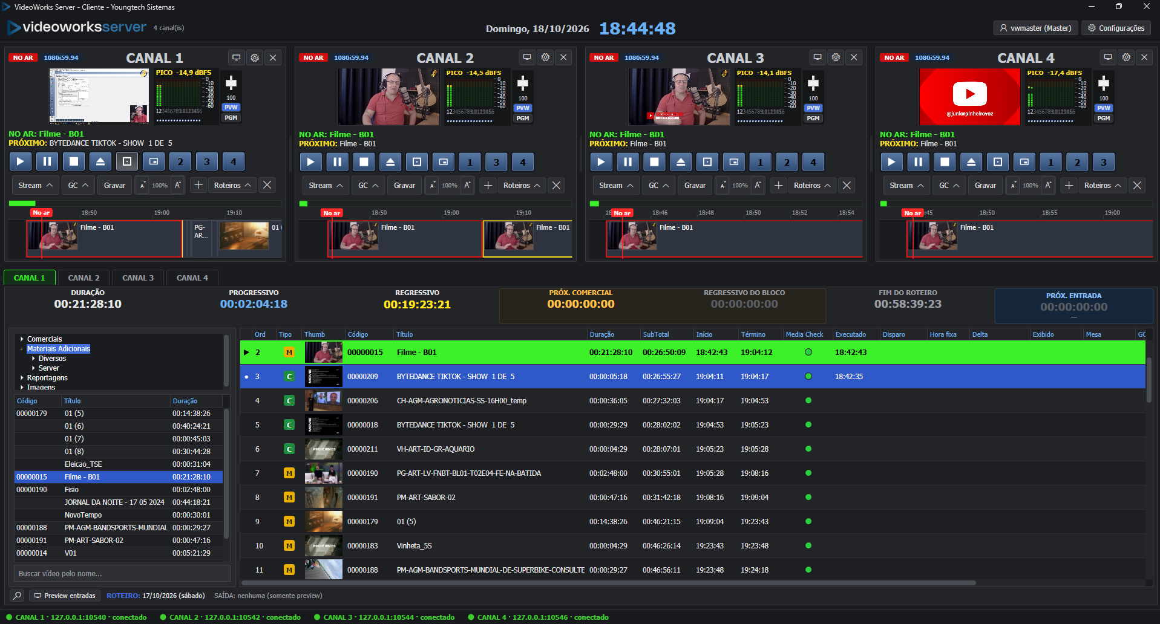
Task: Click Gravar on Canal 3
Action: coord(695,186)
